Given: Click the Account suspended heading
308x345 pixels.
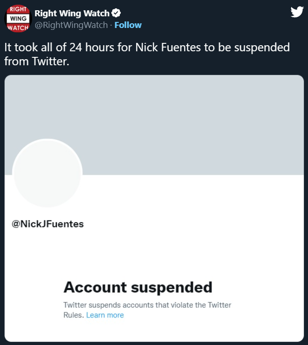Looking at the screenshot, I should click(x=137, y=287).
